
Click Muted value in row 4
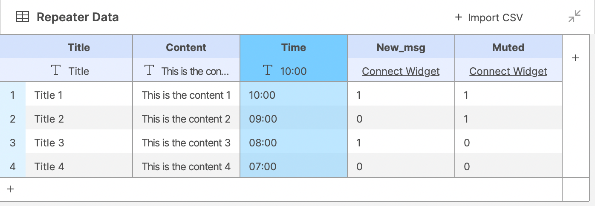coord(508,166)
